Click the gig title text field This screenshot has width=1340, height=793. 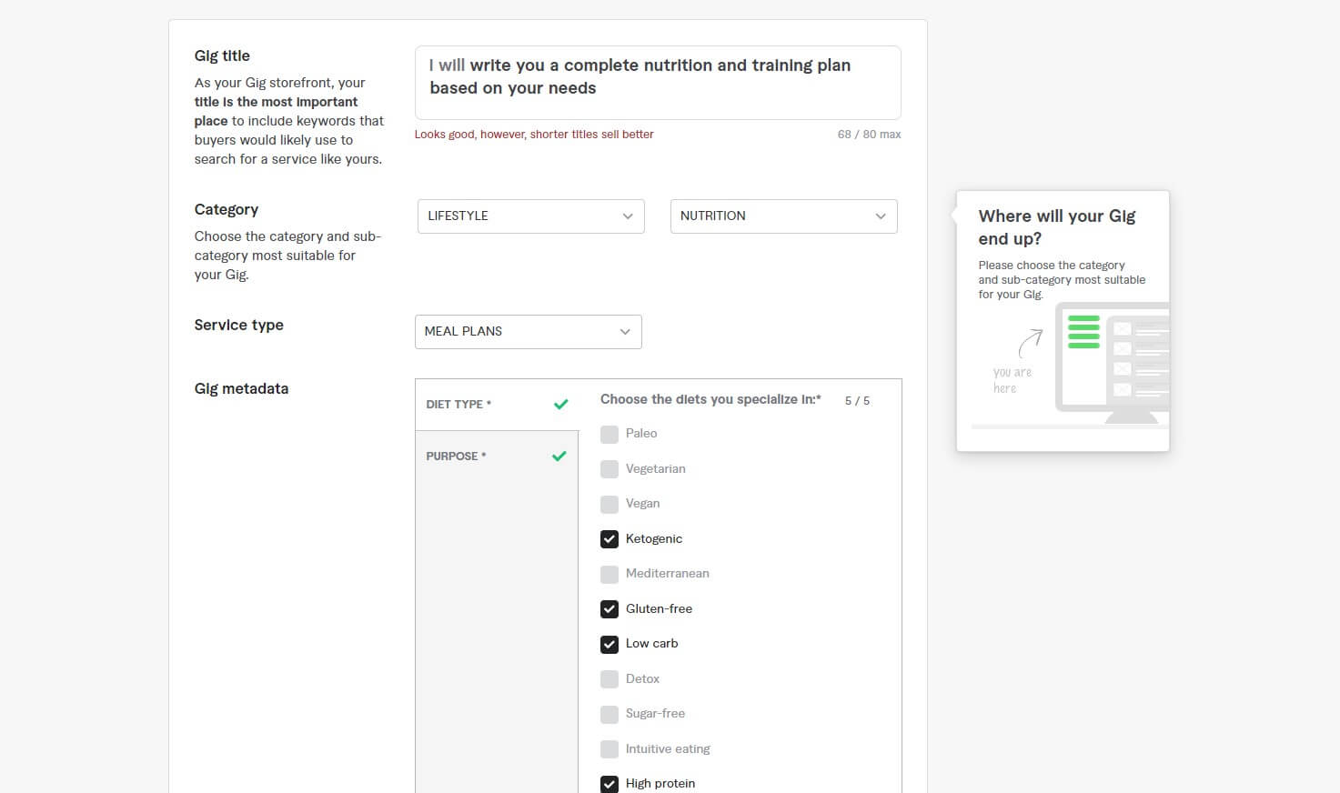pyautogui.click(x=658, y=83)
